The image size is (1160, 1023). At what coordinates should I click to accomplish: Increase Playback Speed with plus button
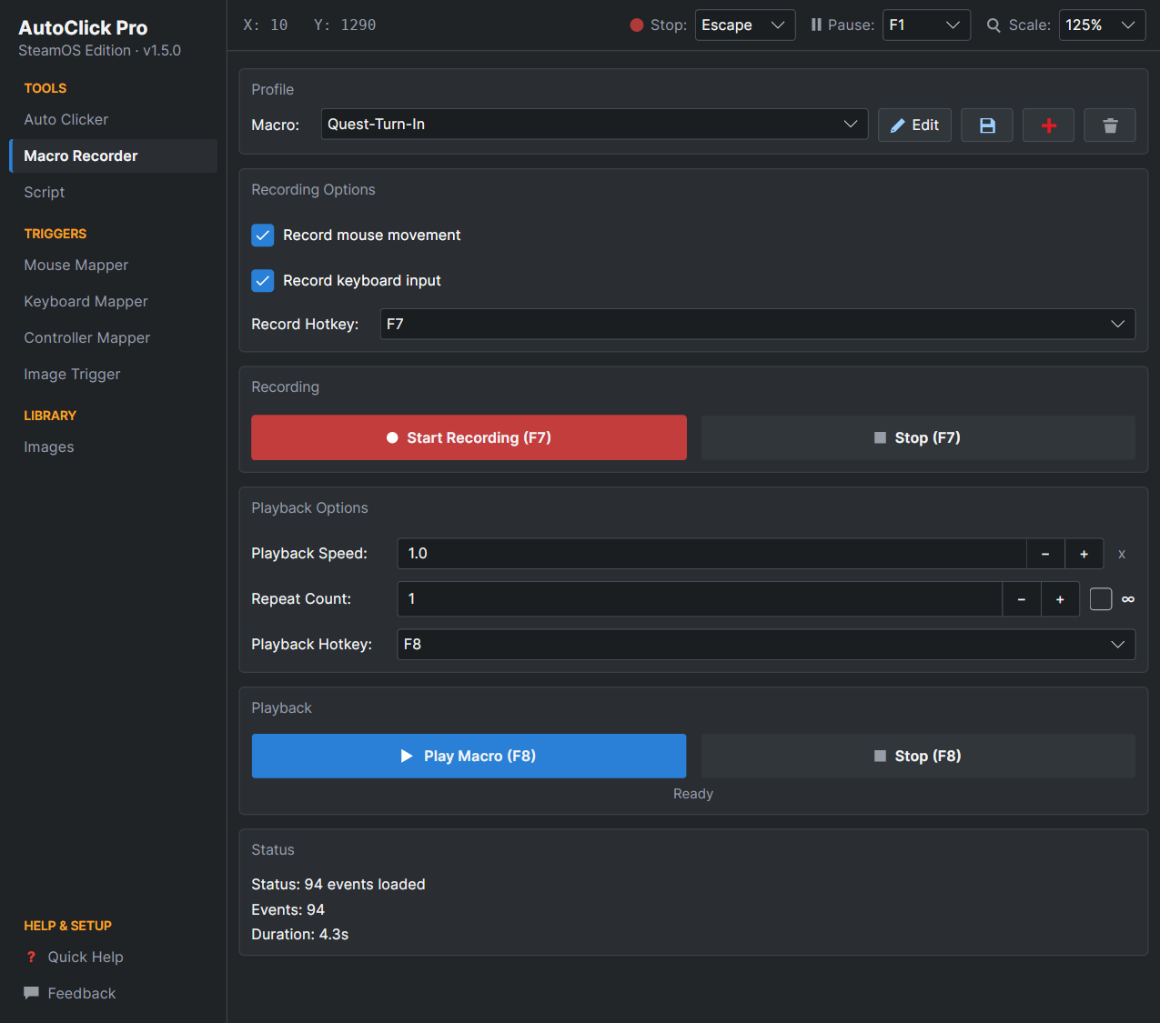coord(1084,554)
